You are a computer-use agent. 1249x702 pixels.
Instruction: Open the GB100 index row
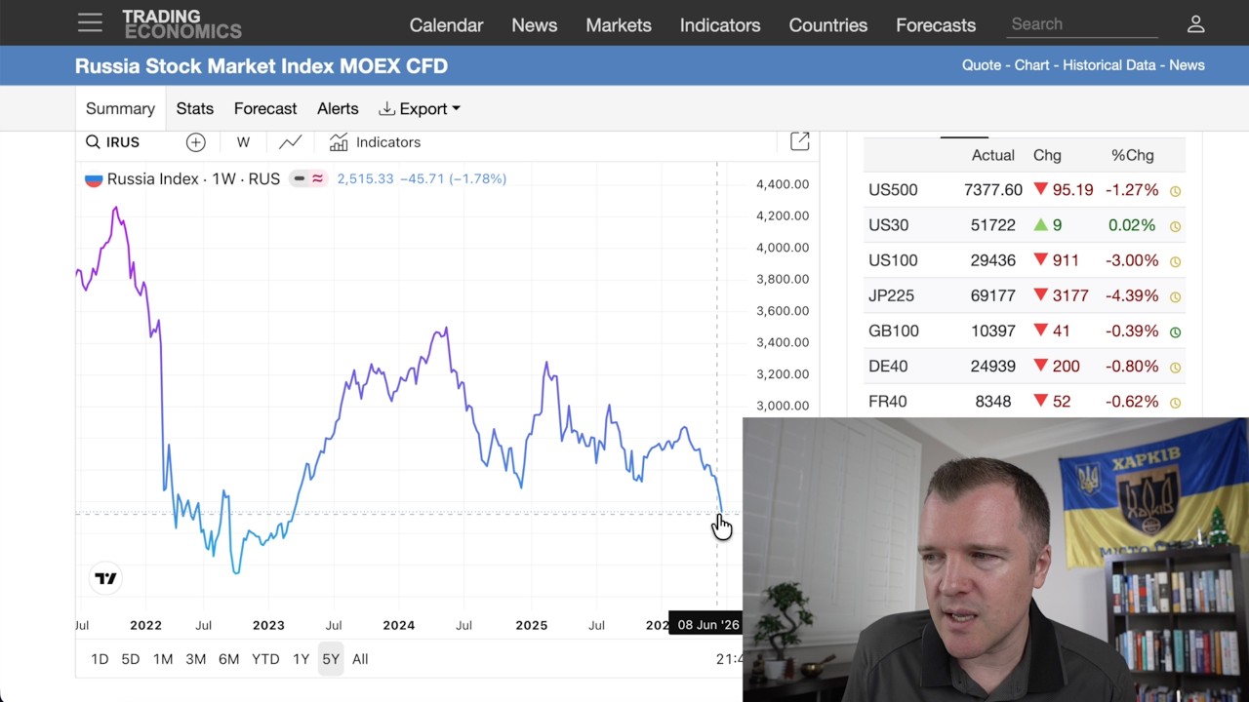coord(1025,331)
